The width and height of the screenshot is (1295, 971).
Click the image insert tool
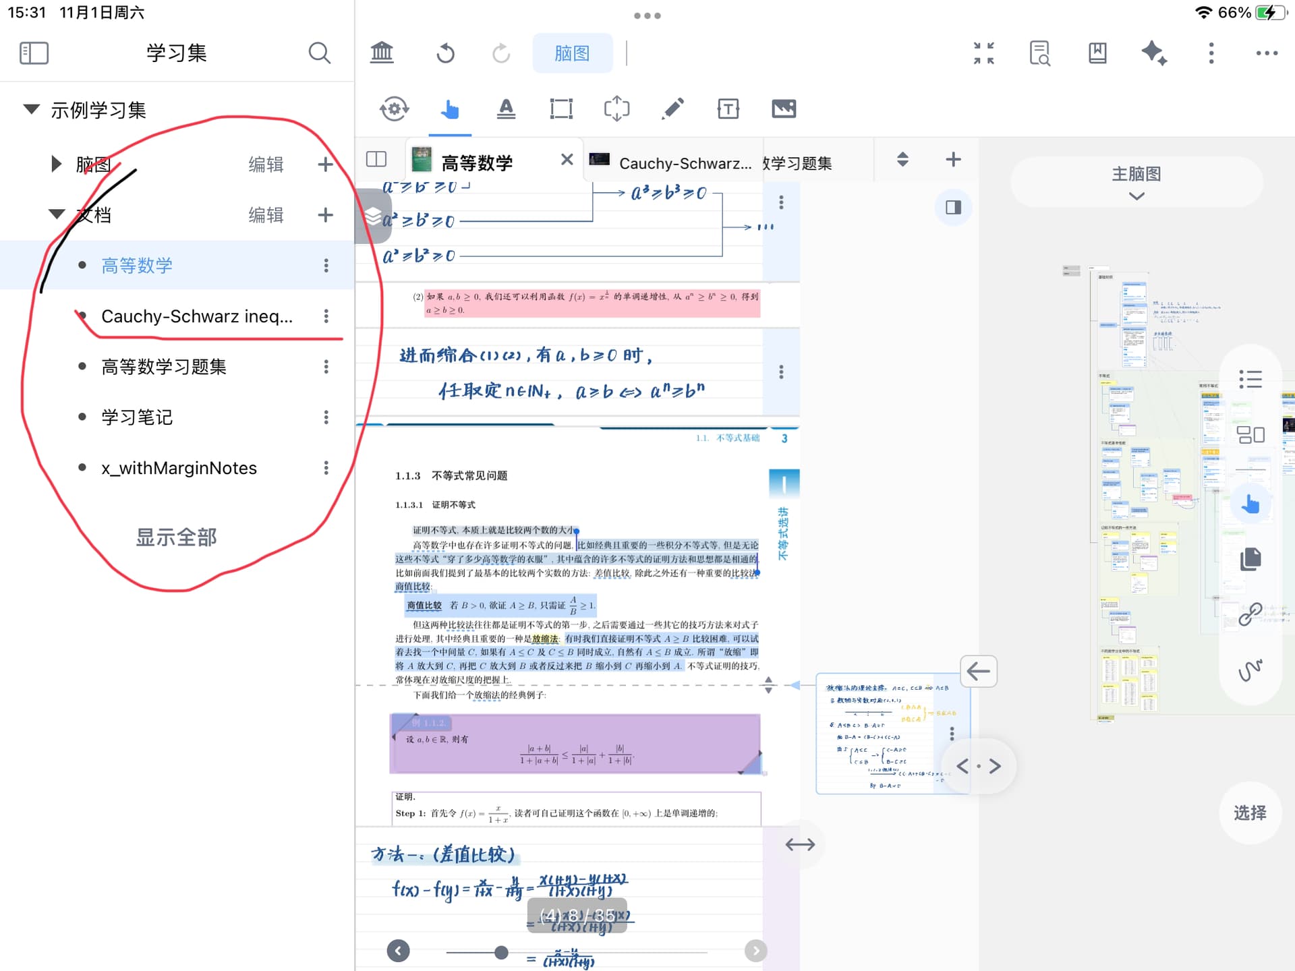tap(783, 109)
